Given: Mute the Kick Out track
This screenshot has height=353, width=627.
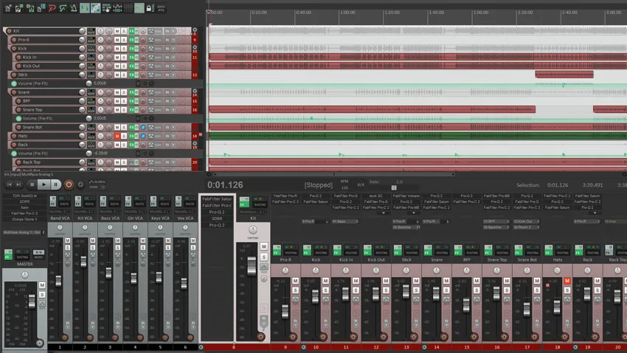Looking at the screenshot, I should (x=117, y=66).
